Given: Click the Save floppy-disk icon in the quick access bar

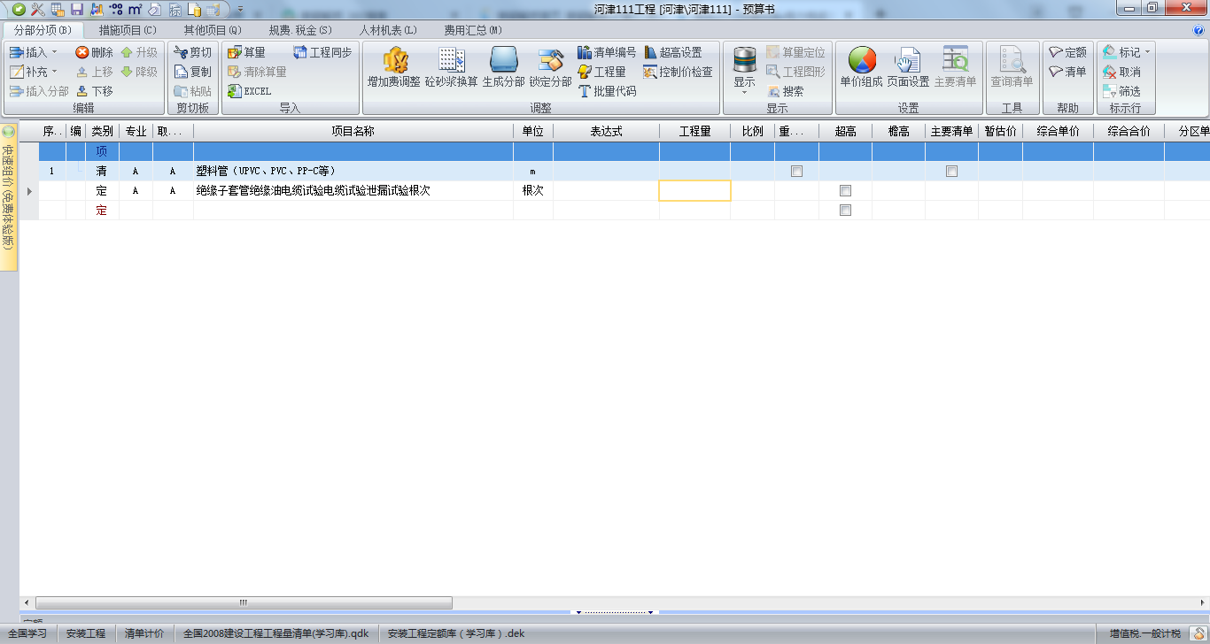Looking at the screenshot, I should [77, 9].
